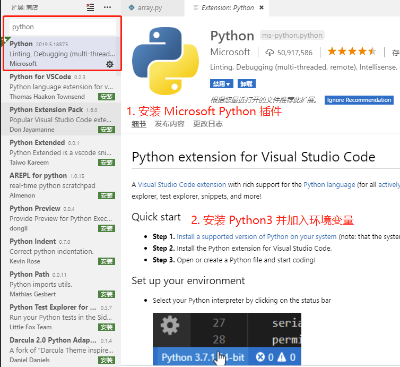This screenshot has height=367, width=400.
Task: Click the star rating of Python extension
Action: pyautogui.click(x=352, y=52)
